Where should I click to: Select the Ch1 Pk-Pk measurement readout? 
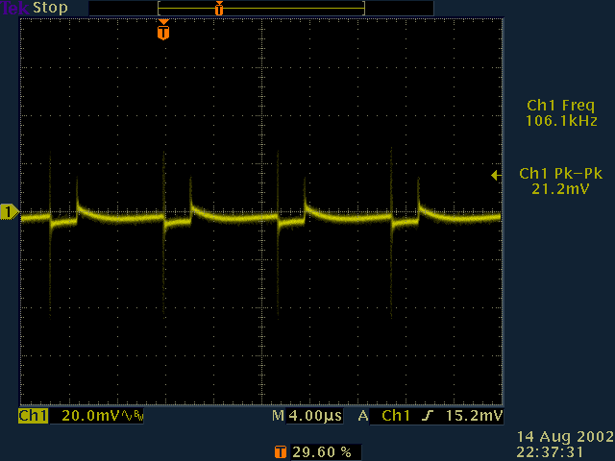pyautogui.click(x=561, y=182)
